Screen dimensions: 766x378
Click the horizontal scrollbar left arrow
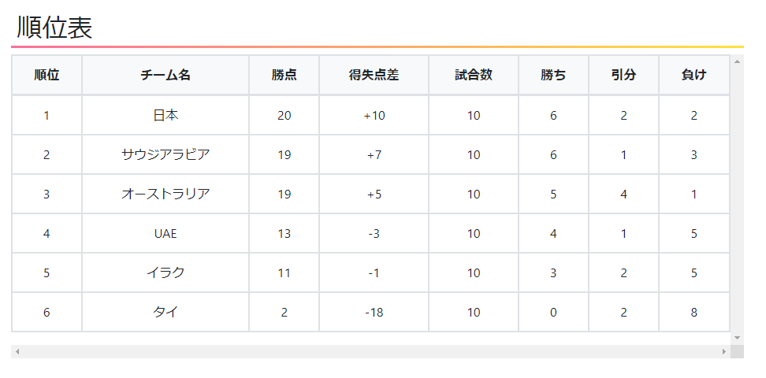(x=17, y=351)
